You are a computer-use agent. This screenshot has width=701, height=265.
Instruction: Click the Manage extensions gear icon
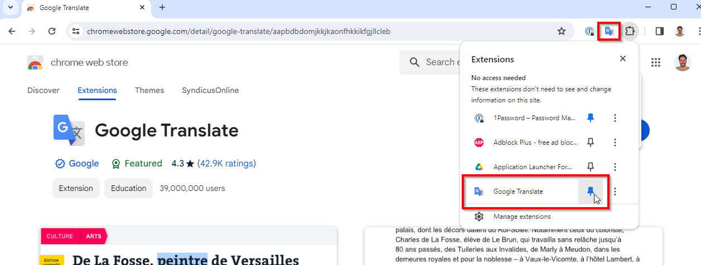(x=478, y=217)
